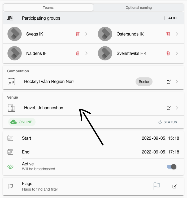Image resolution: width=187 pixels, height=198 pixels.
Task: Click the green eye Active icon
Action: [x=10, y=167]
